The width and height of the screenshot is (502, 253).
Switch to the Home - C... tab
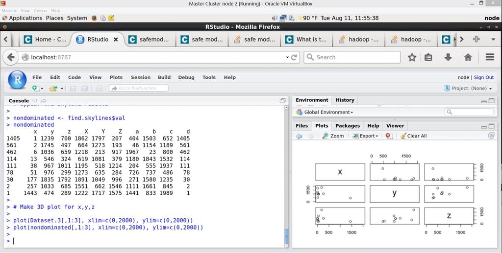[45, 39]
